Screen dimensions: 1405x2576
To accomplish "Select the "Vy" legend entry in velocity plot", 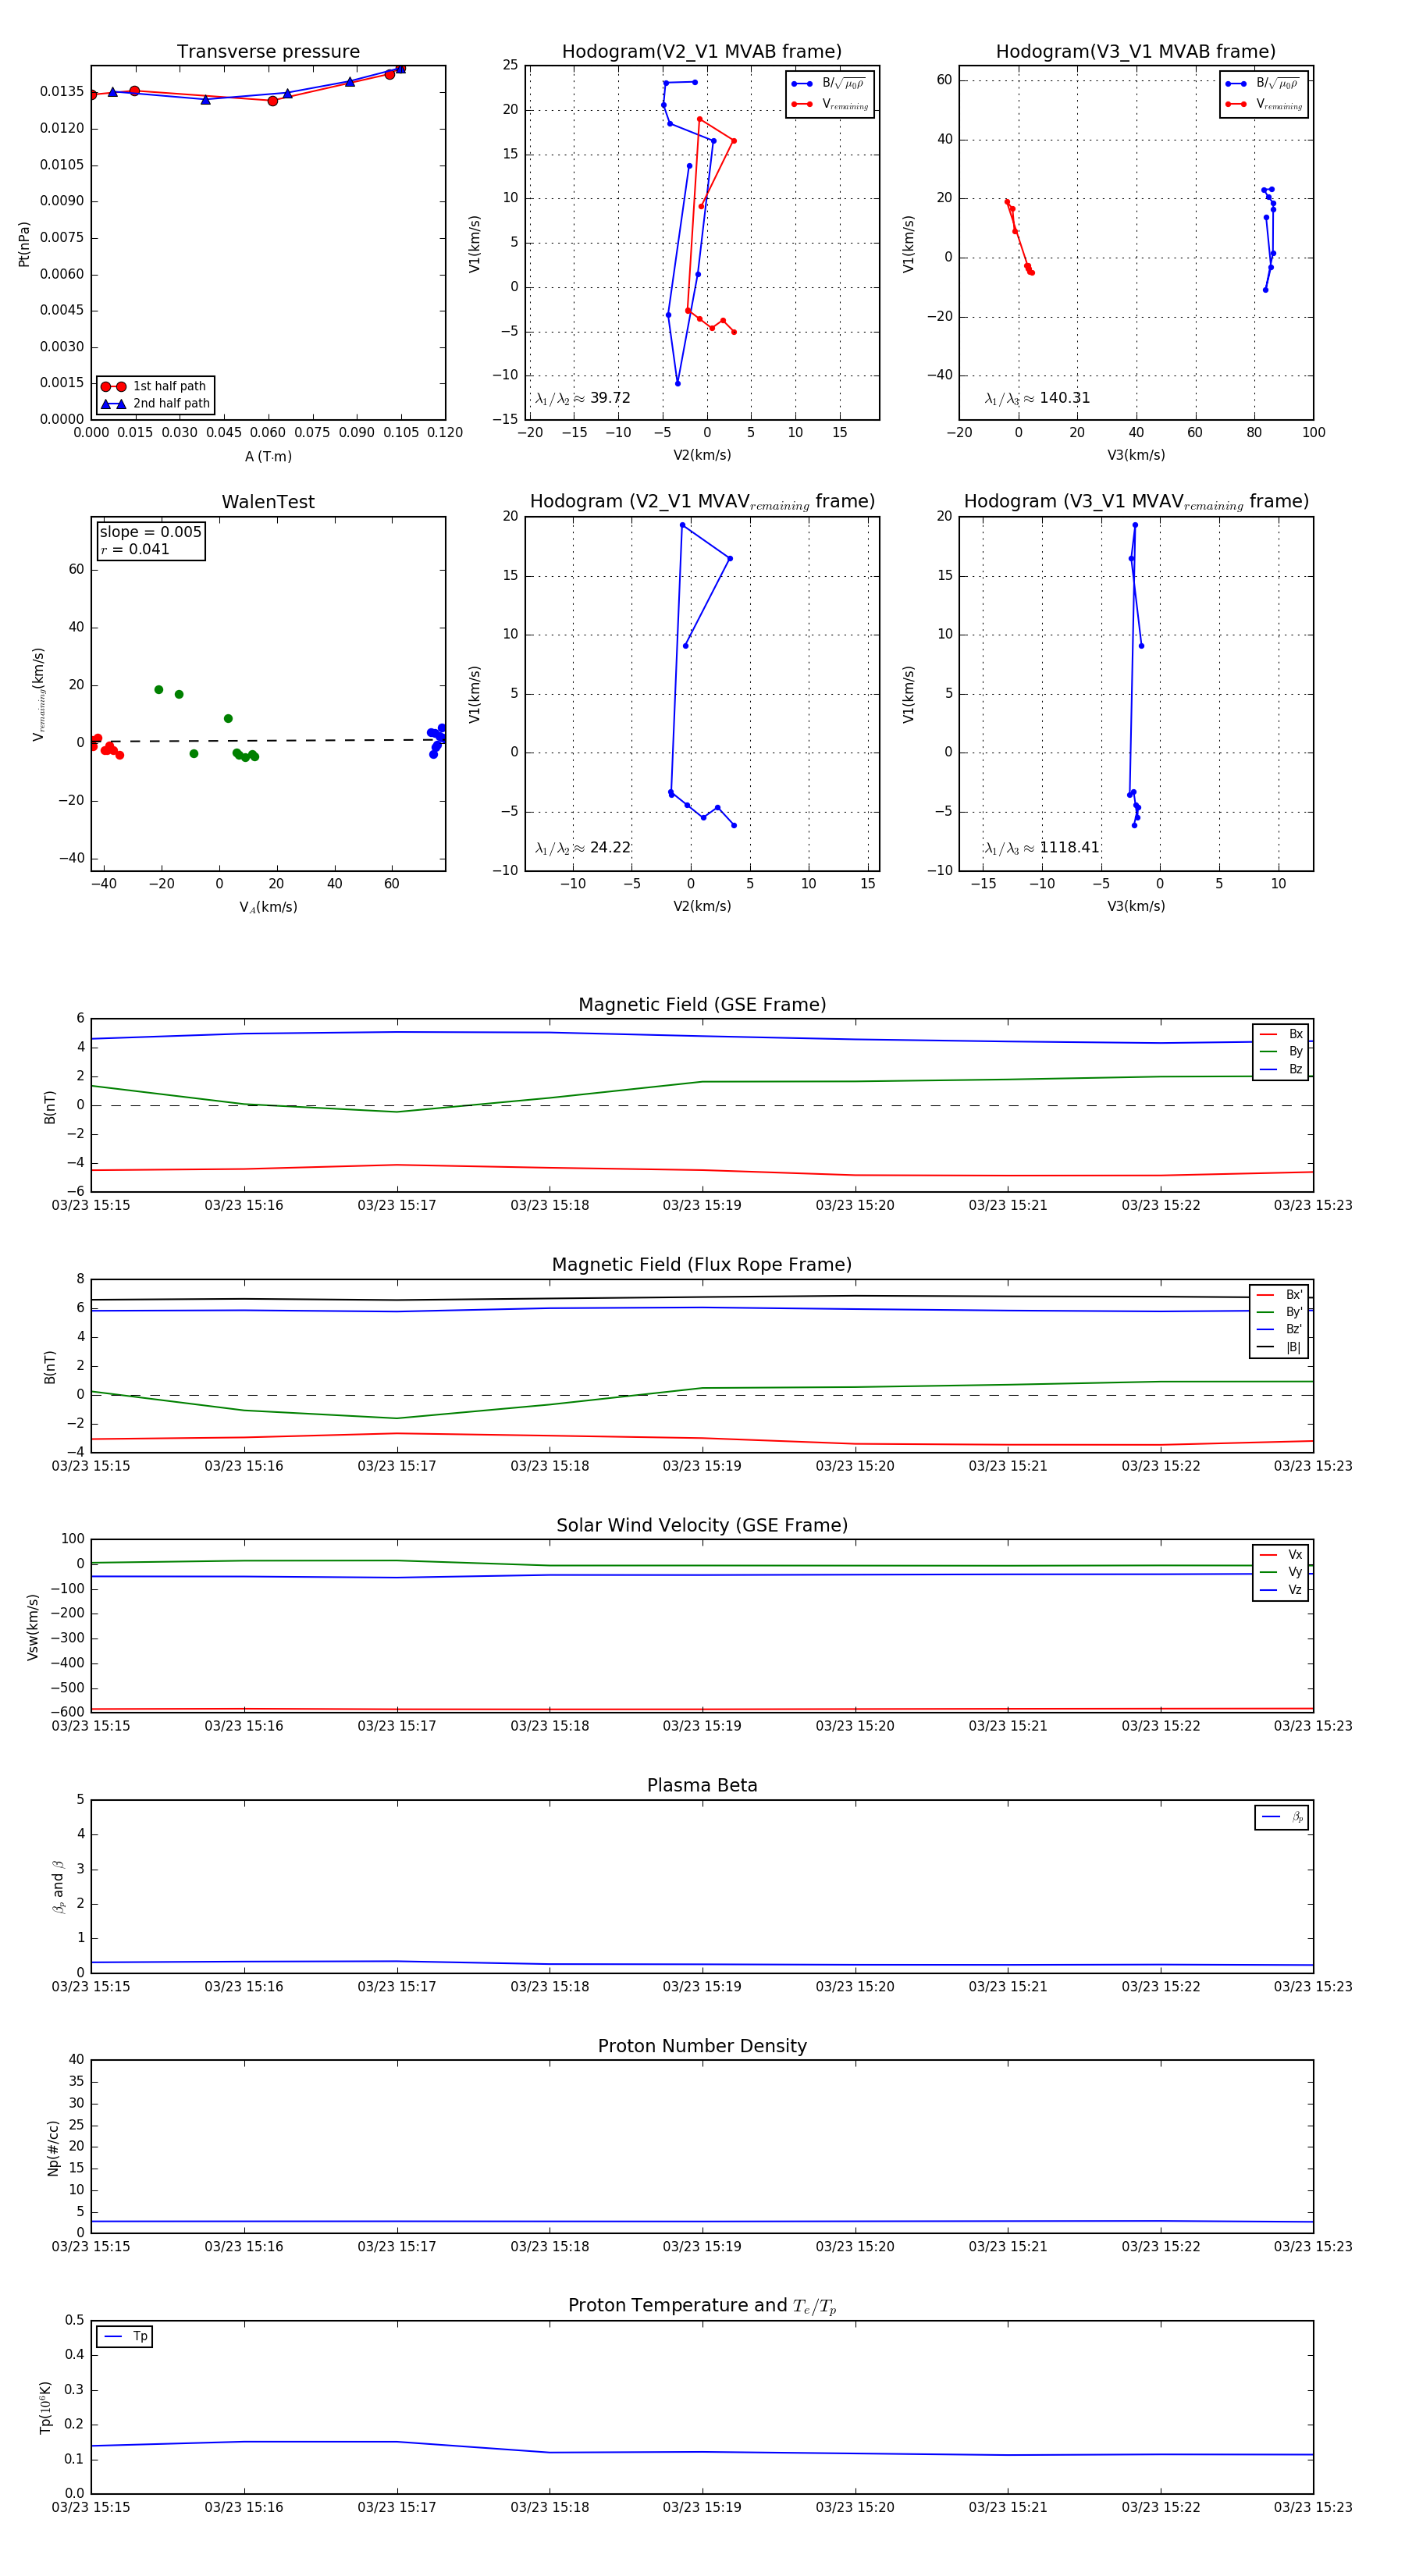I will (1281, 1573).
